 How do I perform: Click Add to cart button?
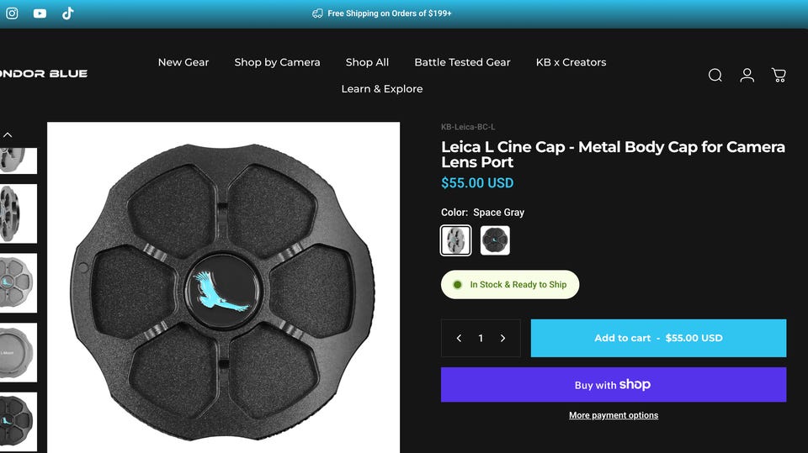(x=658, y=338)
